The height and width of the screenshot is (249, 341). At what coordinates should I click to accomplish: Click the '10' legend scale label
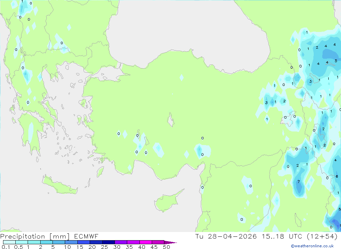68,247
